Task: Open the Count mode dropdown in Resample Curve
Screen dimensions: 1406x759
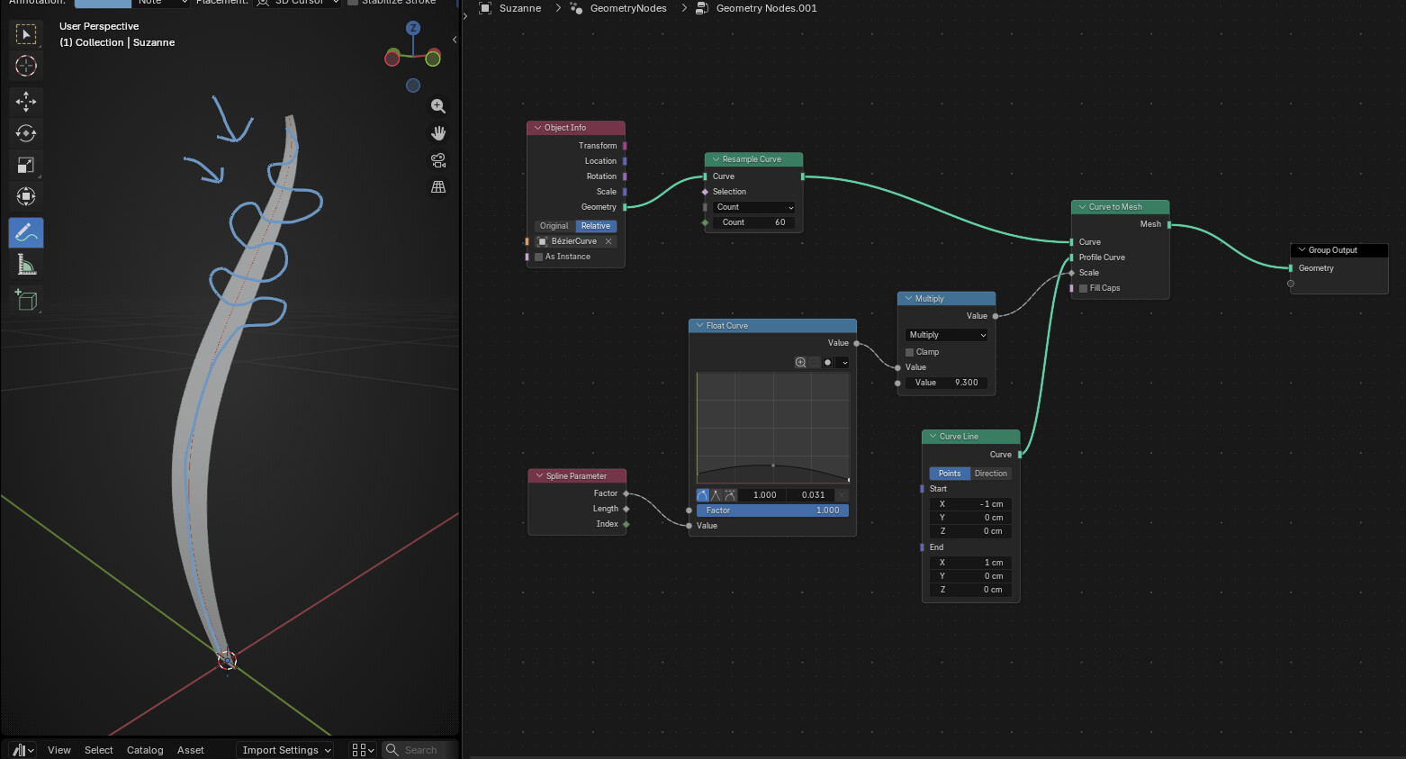Action: 754,207
